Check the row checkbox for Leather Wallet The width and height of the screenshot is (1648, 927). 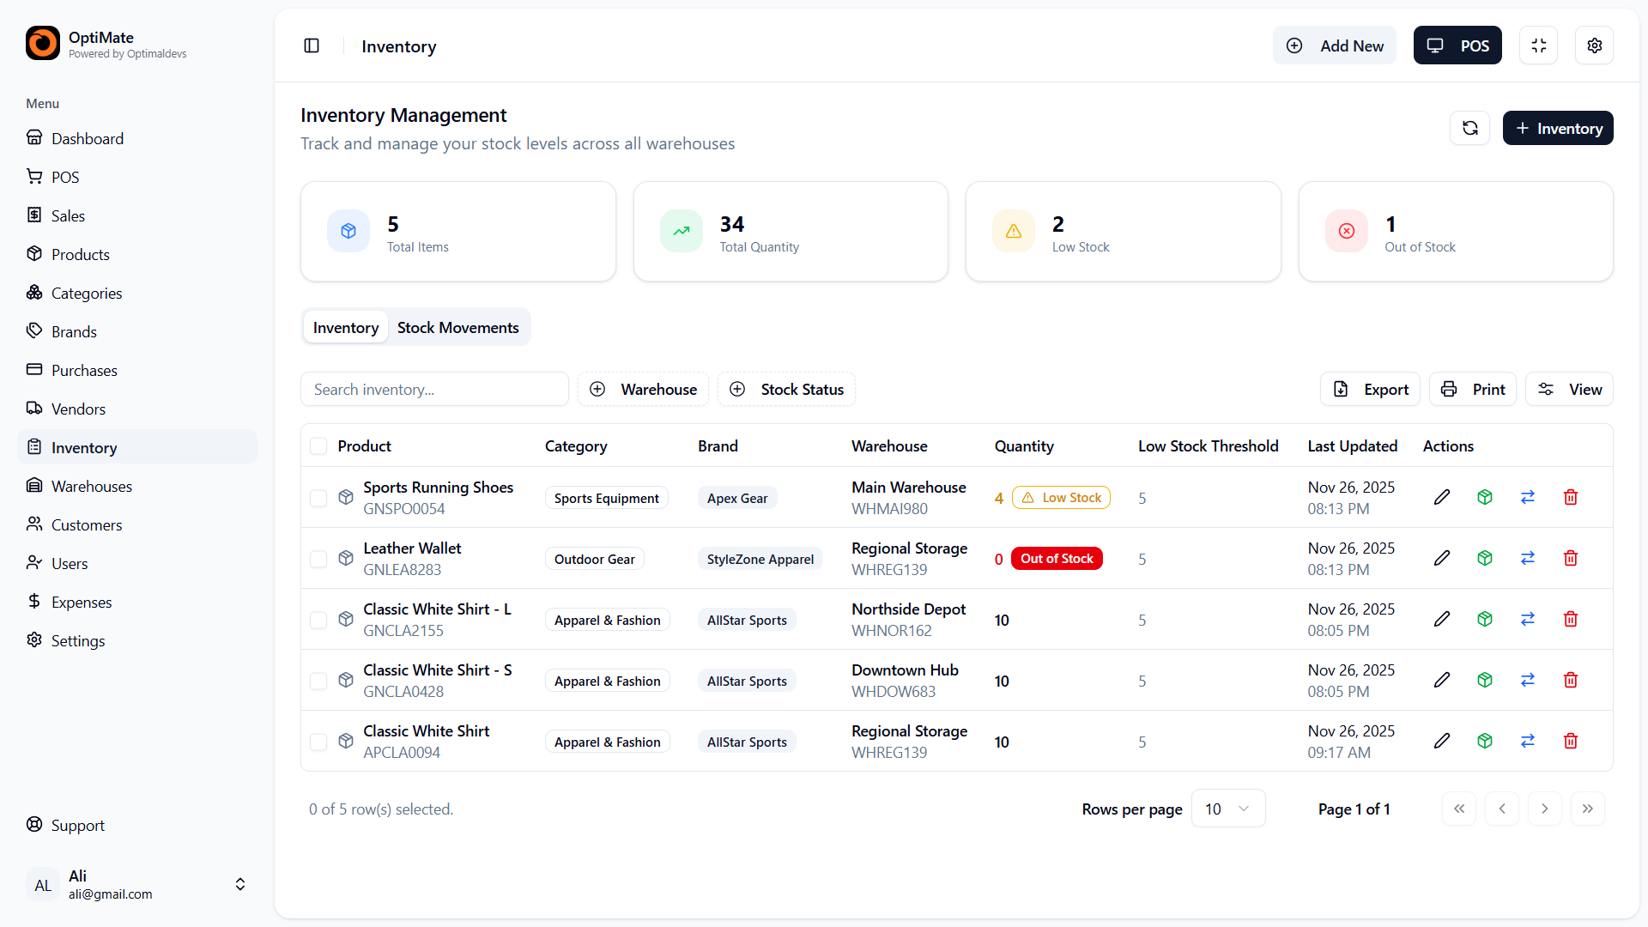click(318, 558)
